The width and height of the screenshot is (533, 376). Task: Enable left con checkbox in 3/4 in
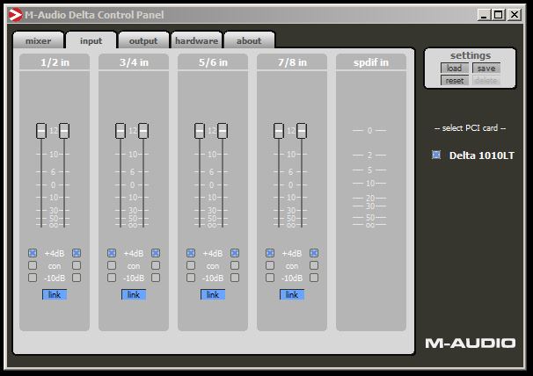point(112,265)
